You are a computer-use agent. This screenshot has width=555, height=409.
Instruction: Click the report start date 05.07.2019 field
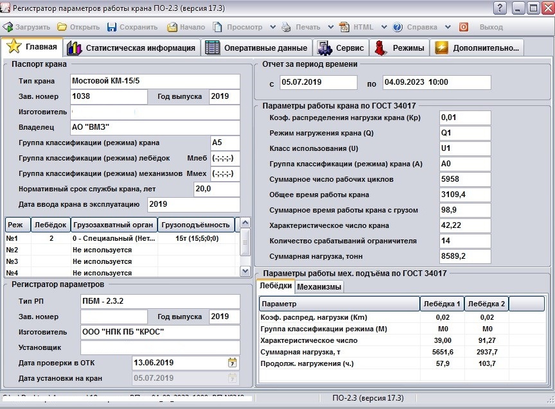coord(318,82)
